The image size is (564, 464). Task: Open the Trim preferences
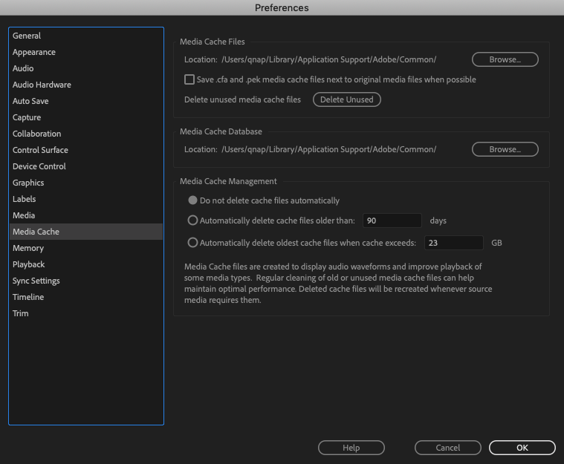click(x=86, y=313)
